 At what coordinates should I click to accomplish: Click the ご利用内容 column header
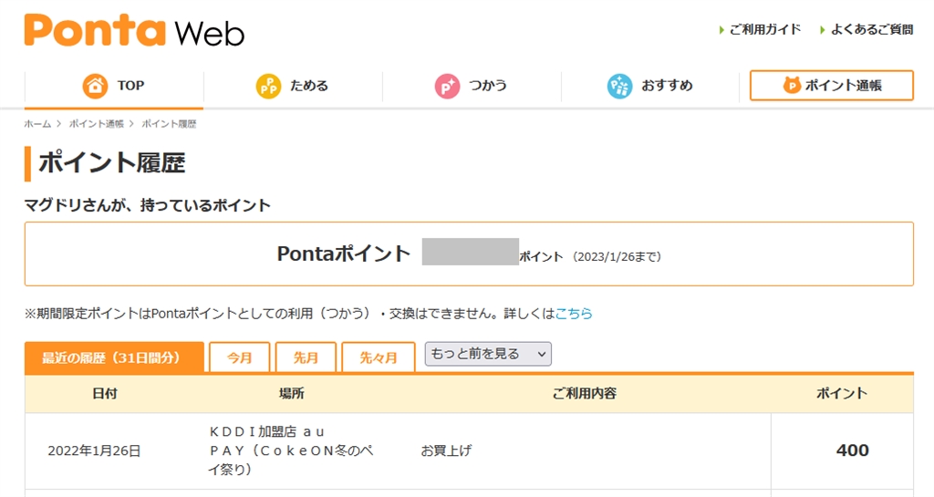point(585,393)
